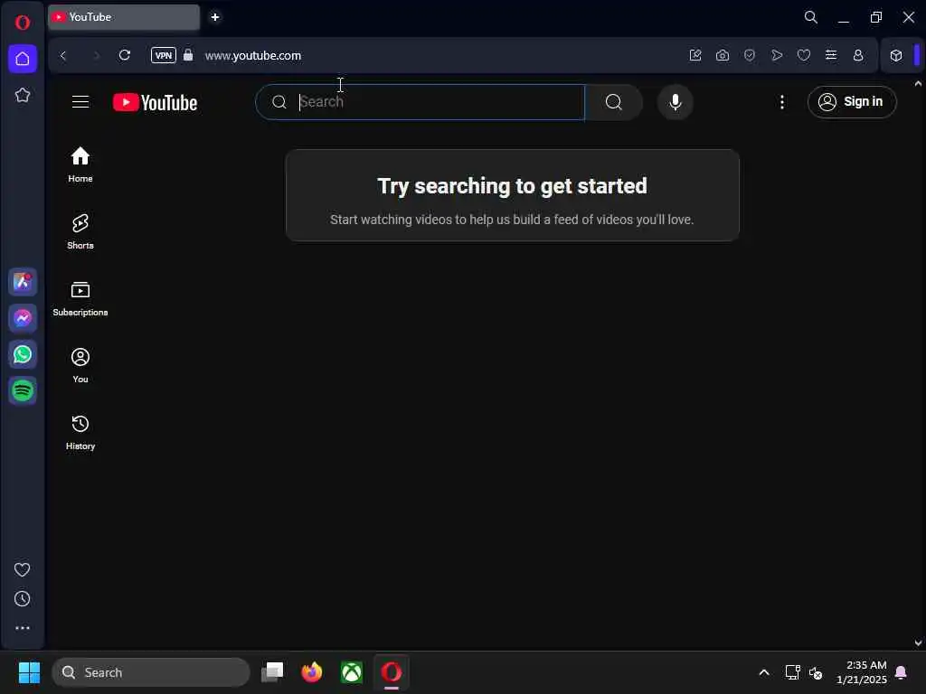Click the Sign in button
Image resolution: width=926 pixels, height=694 pixels.
coord(852,102)
